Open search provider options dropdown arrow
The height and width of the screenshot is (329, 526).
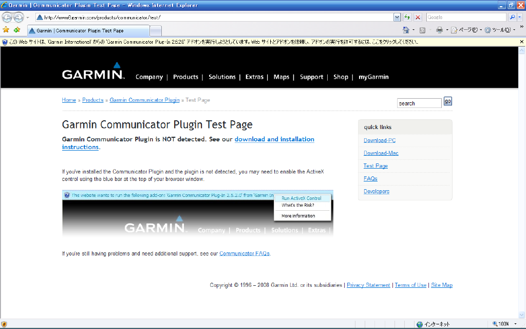point(520,17)
